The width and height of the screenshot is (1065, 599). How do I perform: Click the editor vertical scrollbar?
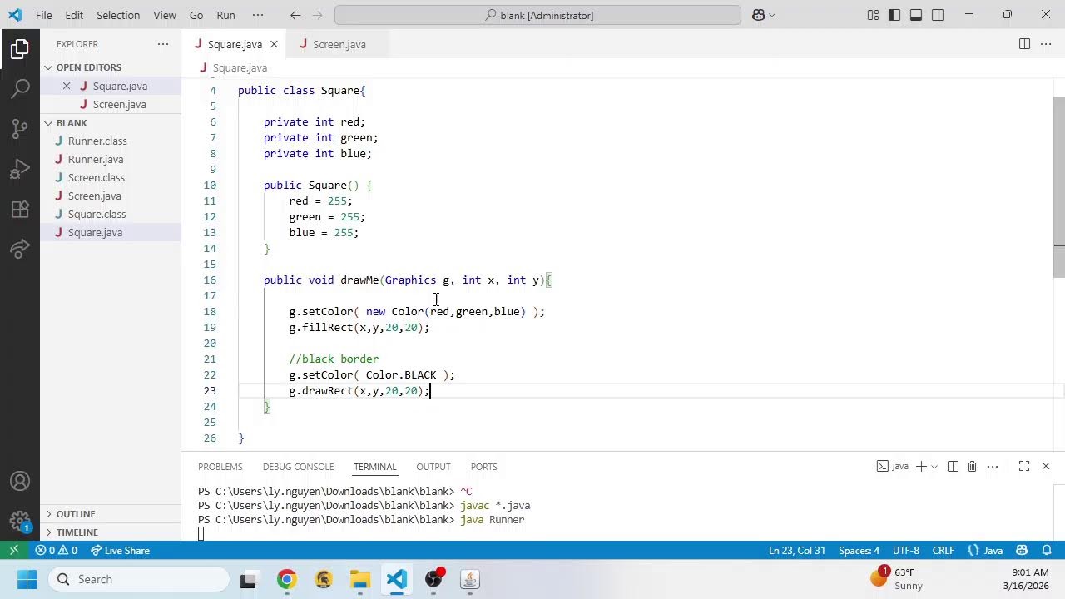click(1059, 187)
